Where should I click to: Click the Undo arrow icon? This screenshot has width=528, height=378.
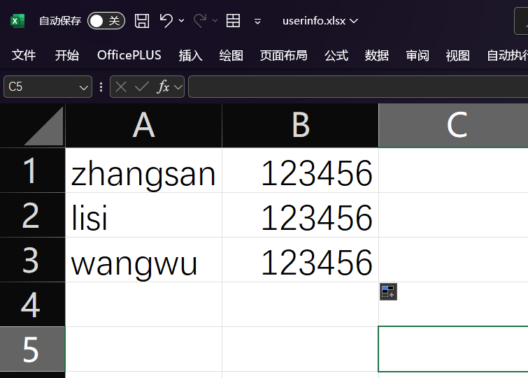166,21
